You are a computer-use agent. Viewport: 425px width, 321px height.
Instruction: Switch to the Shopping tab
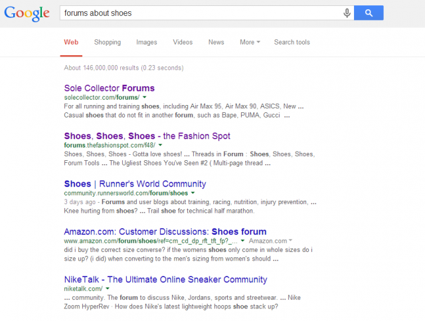108,42
